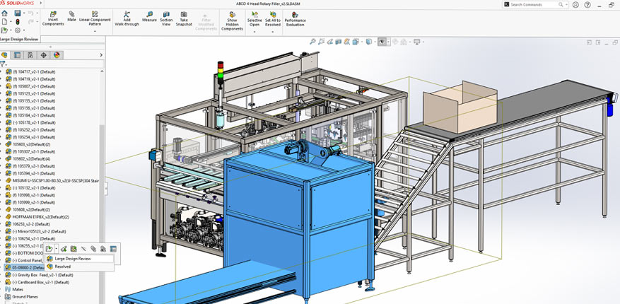Choose Resolved from the popup menu
620x304 pixels.
tap(63, 267)
